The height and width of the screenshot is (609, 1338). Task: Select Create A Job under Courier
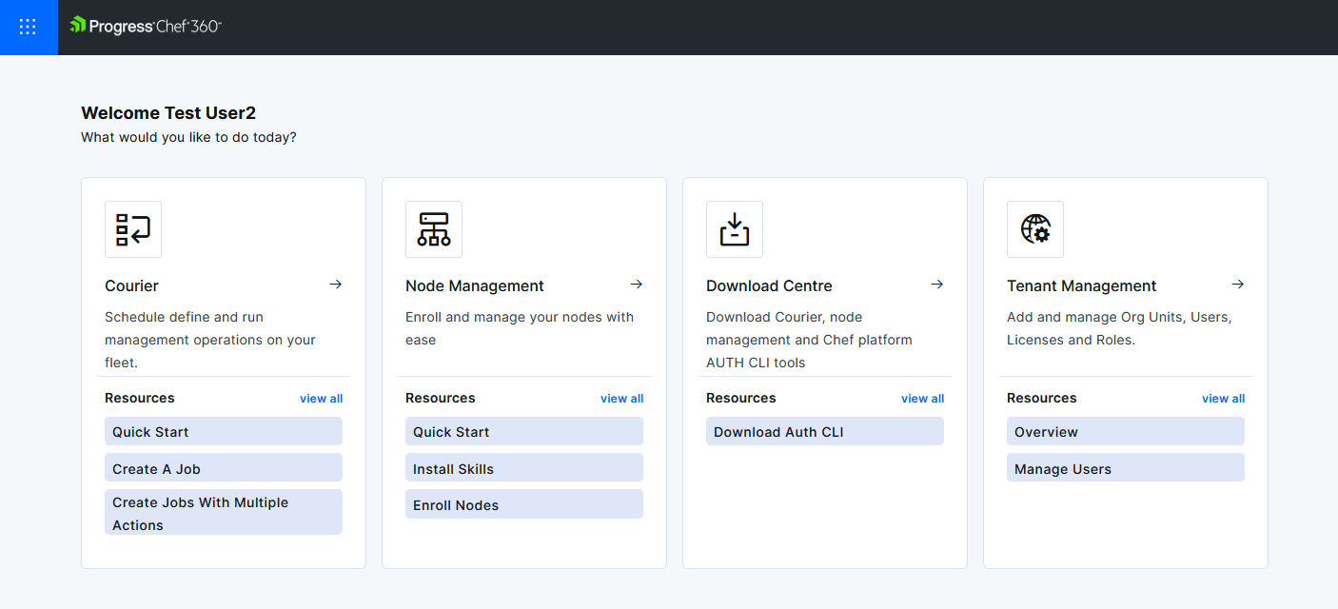point(223,467)
